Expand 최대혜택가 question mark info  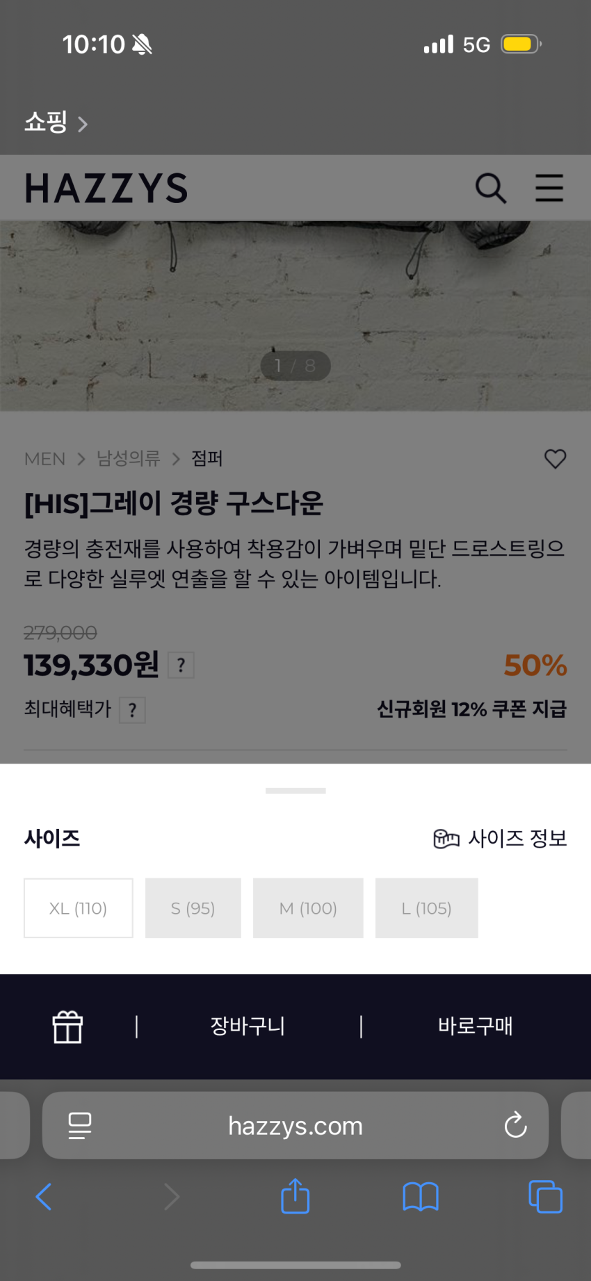pyautogui.click(x=132, y=710)
